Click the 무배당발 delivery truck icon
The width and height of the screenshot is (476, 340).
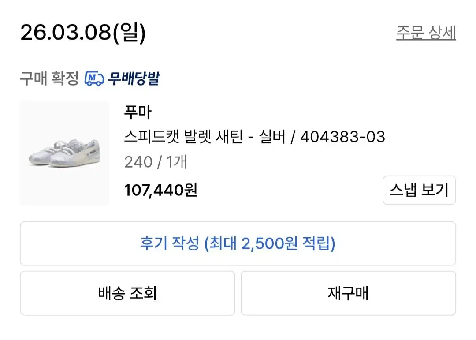click(x=94, y=79)
